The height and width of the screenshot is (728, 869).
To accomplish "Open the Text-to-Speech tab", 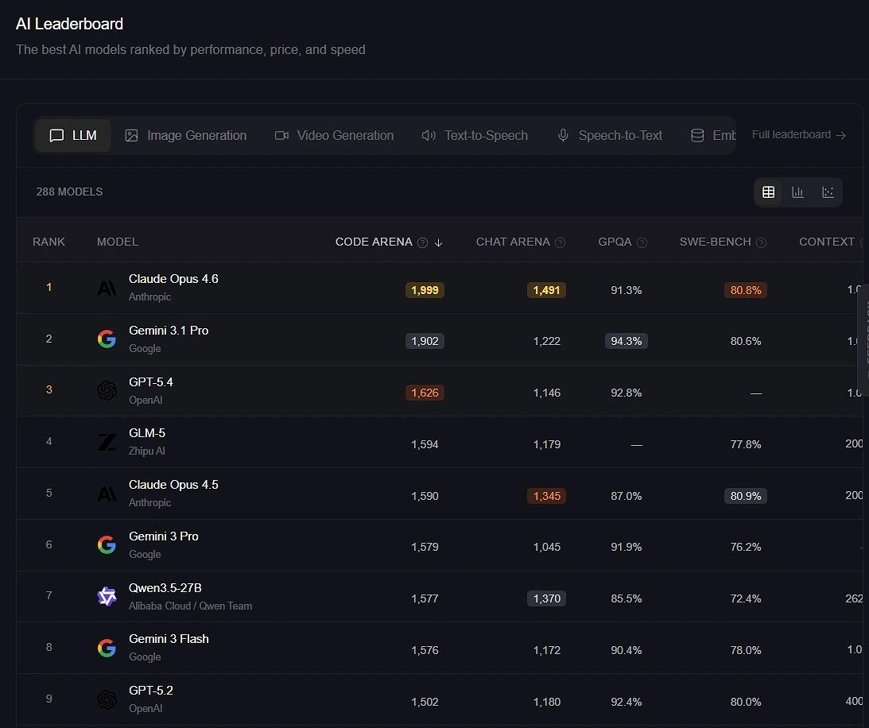I will coord(475,135).
